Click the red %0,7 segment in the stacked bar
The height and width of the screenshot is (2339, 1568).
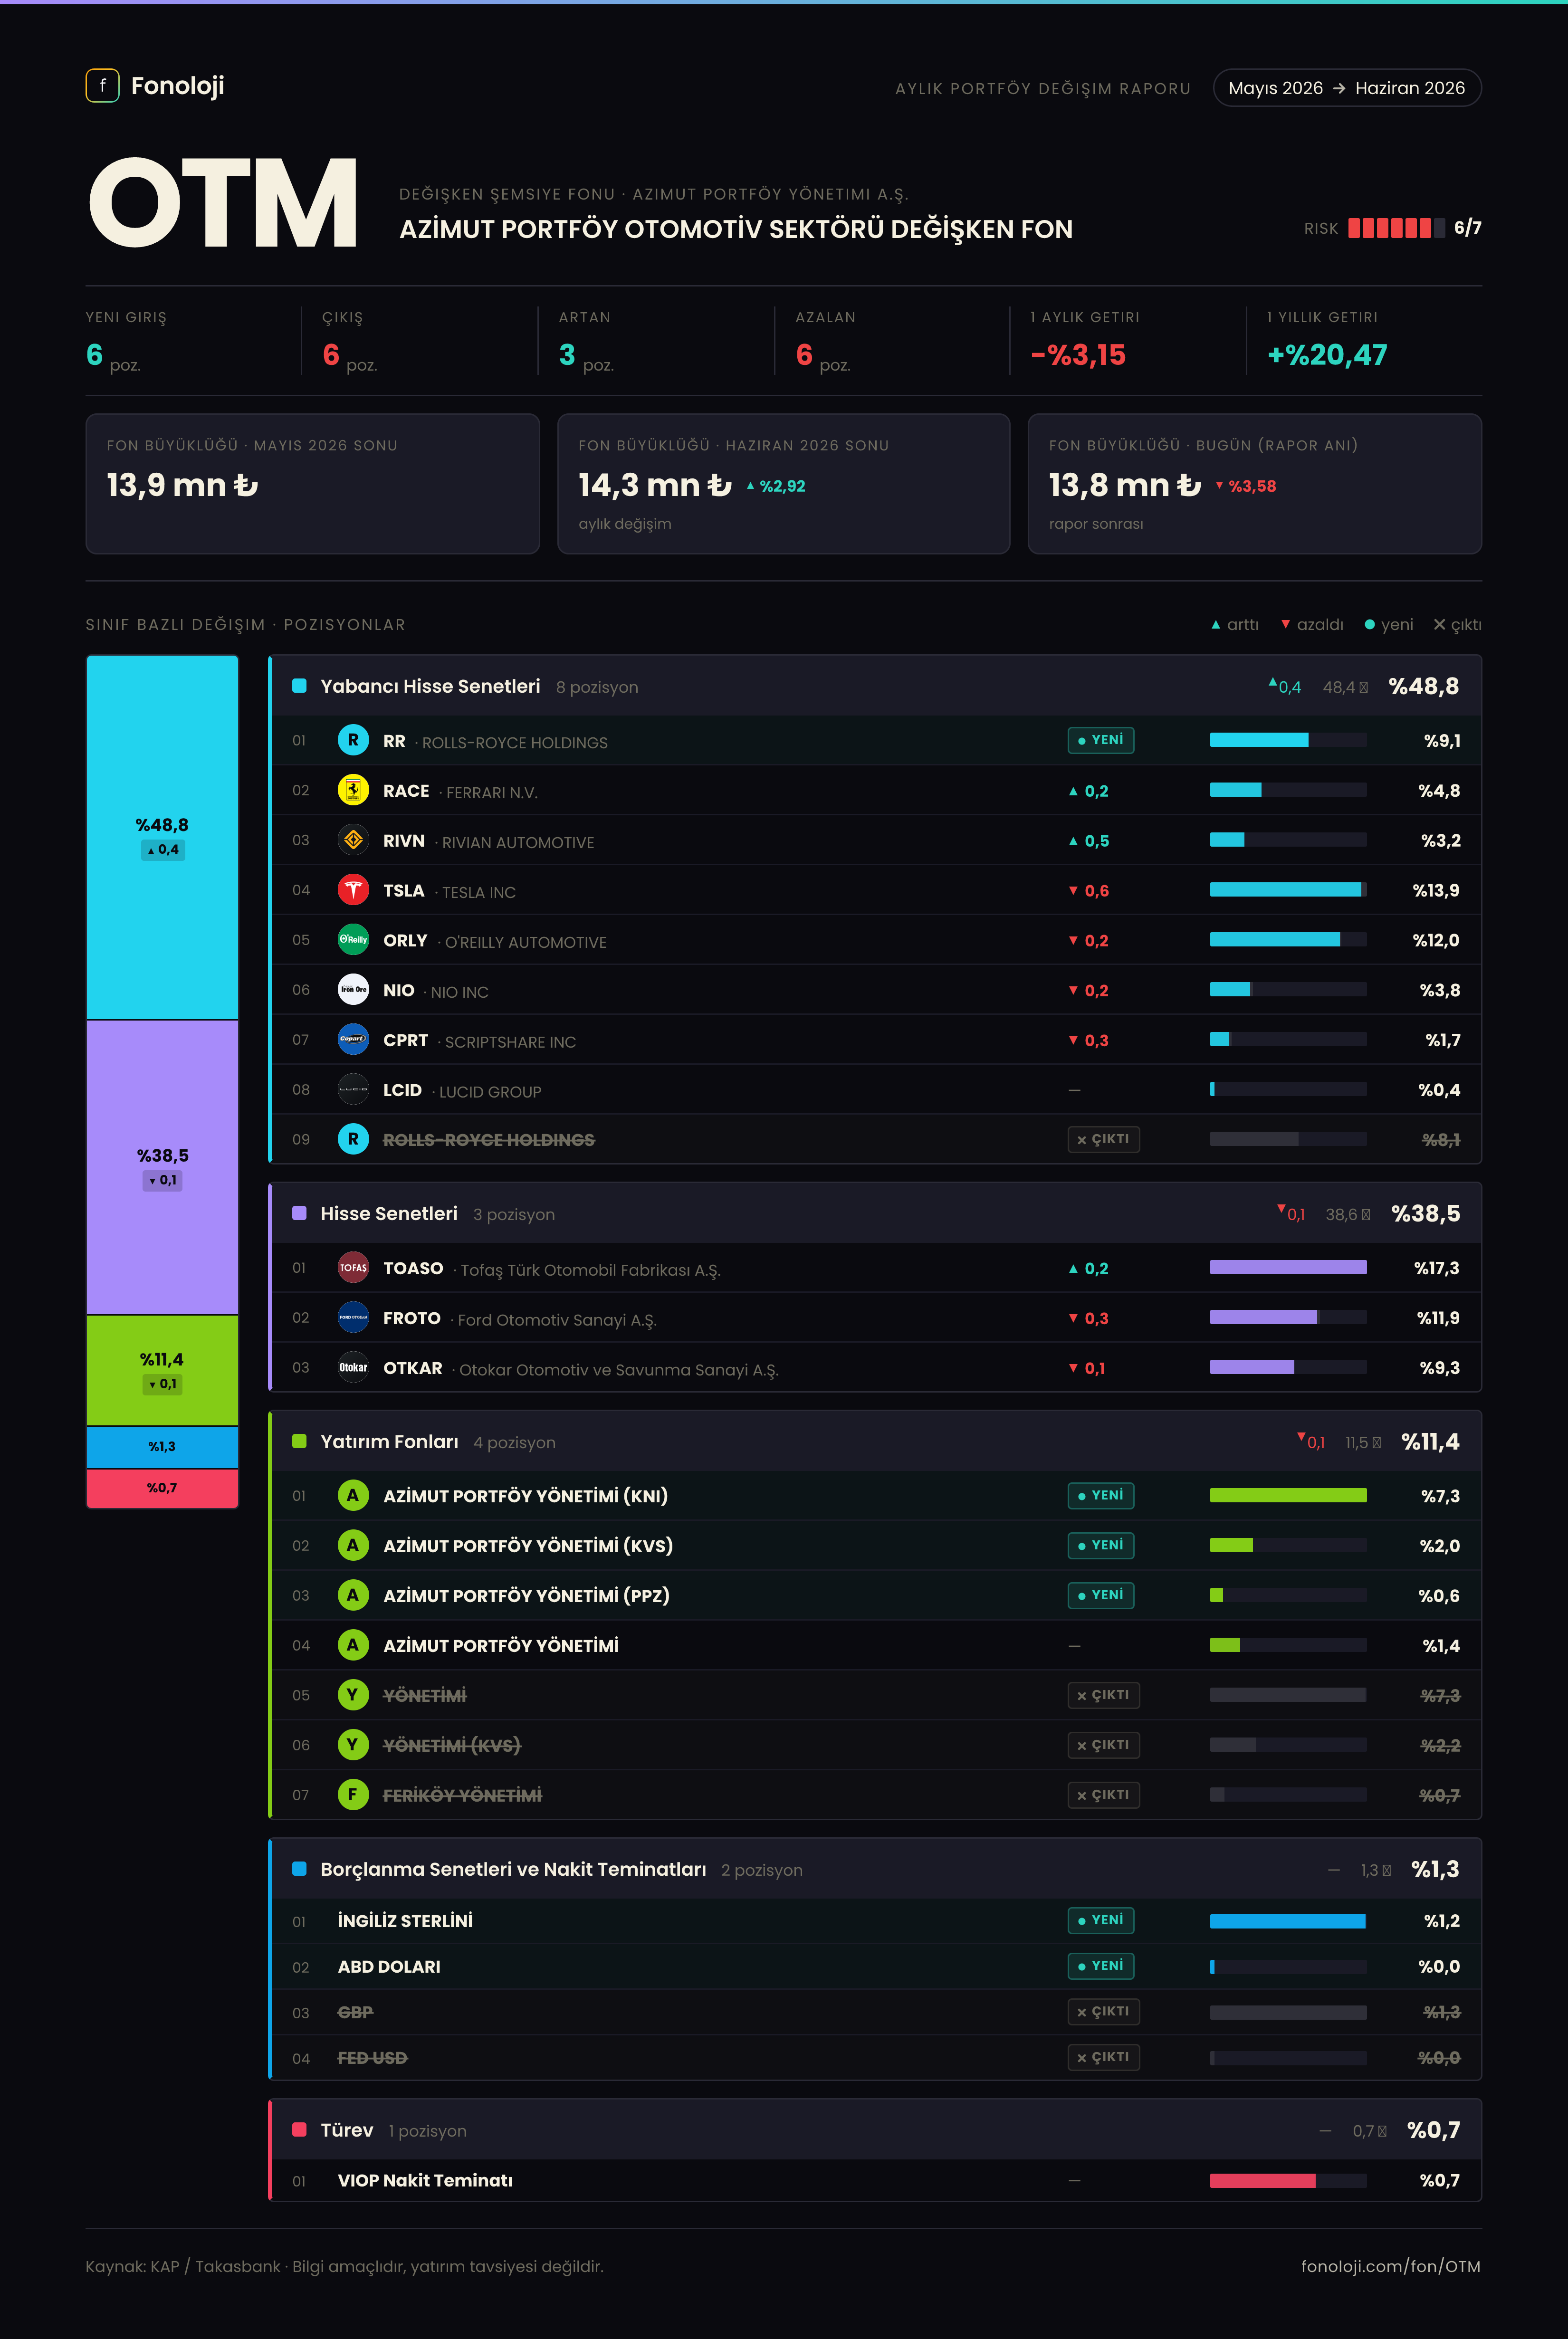[162, 1488]
